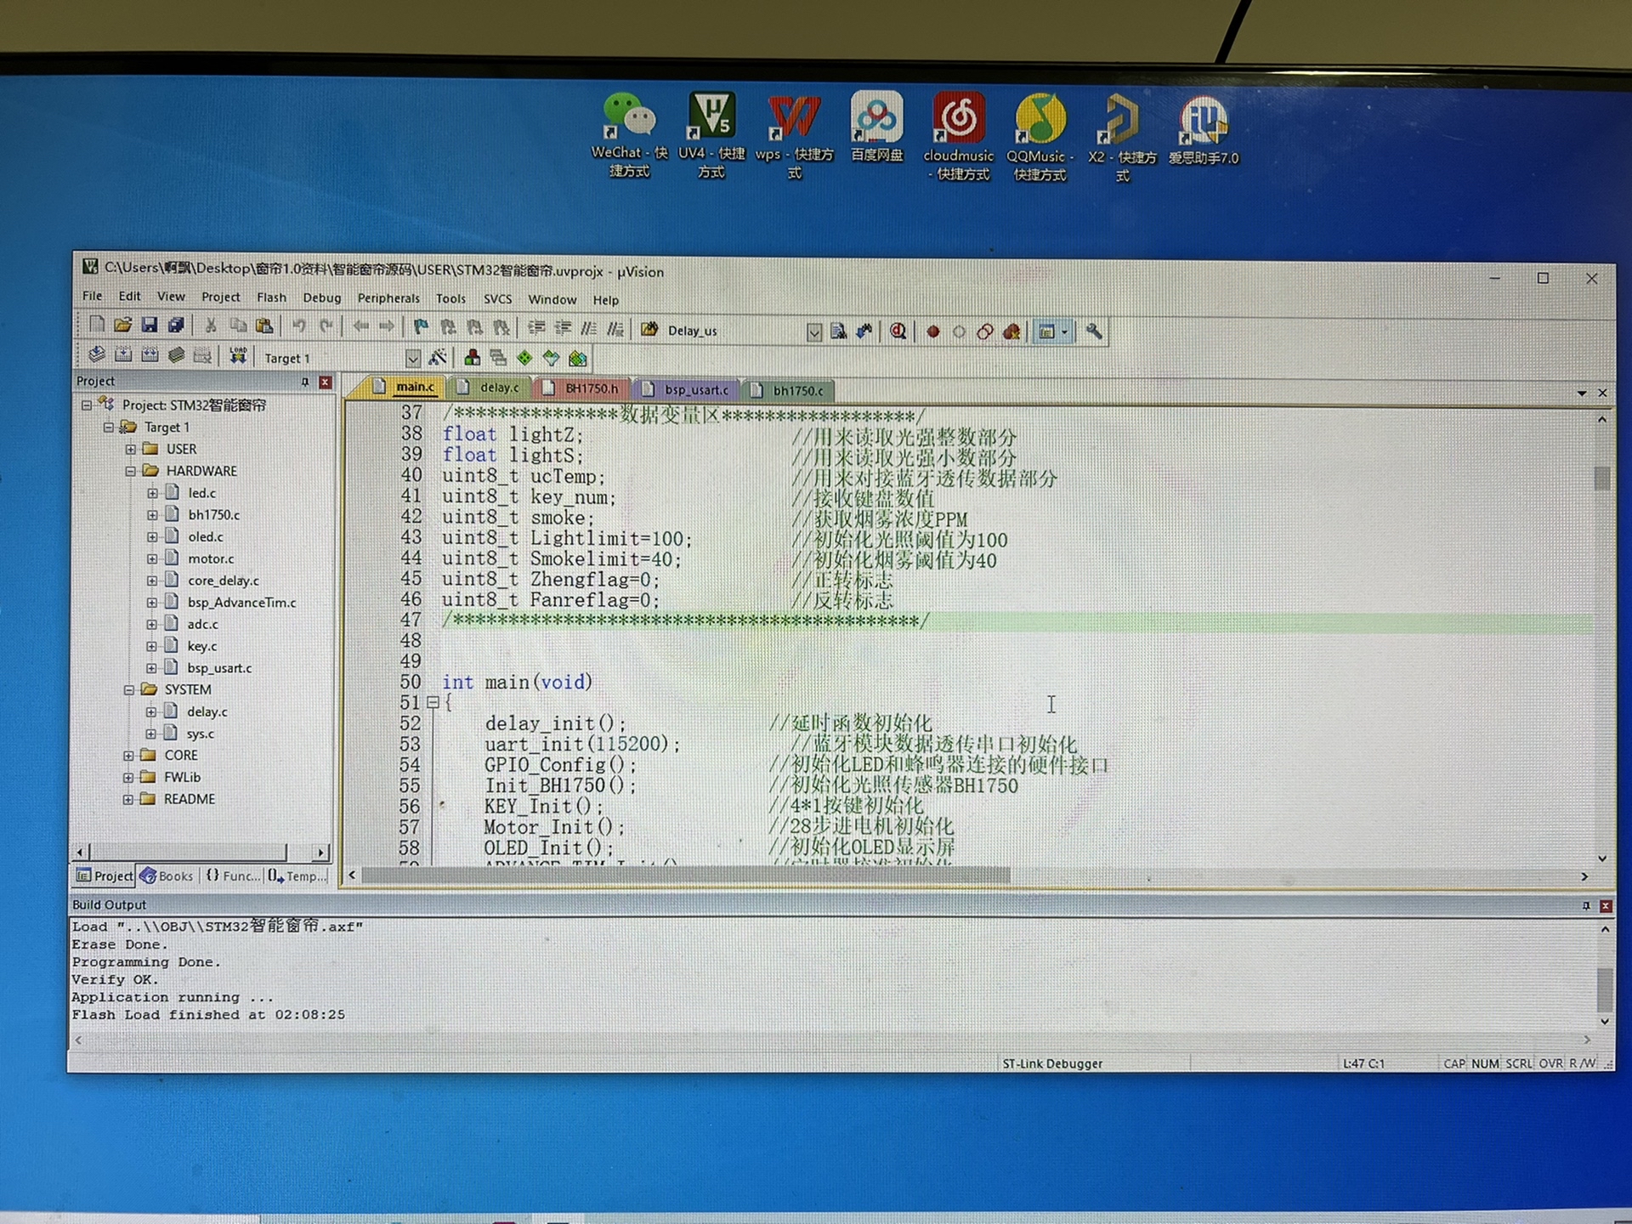The width and height of the screenshot is (1632, 1224).
Task: Collapse main function code fold at line 51
Action: point(433,703)
